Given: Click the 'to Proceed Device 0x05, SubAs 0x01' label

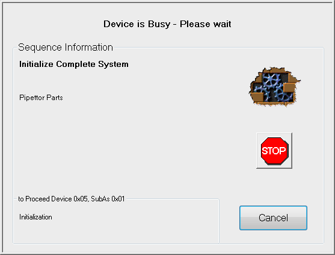Looking at the screenshot, I should pyautogui.click(x=72, y=199).
